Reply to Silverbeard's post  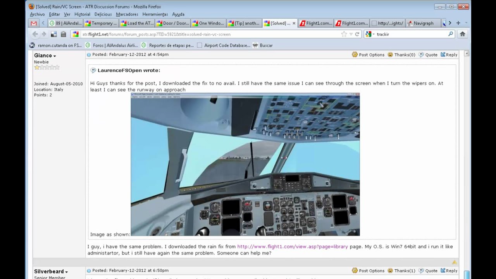click(449, 270)
